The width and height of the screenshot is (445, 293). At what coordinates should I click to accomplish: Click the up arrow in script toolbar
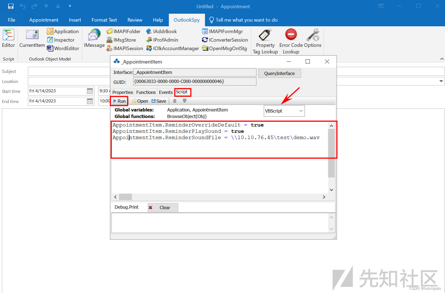175,101
